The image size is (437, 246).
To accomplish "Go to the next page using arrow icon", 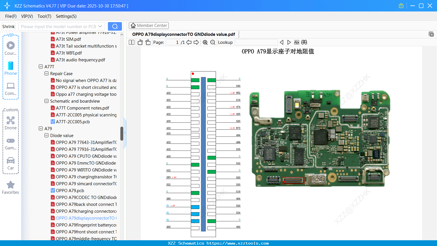I will (196, 42).
